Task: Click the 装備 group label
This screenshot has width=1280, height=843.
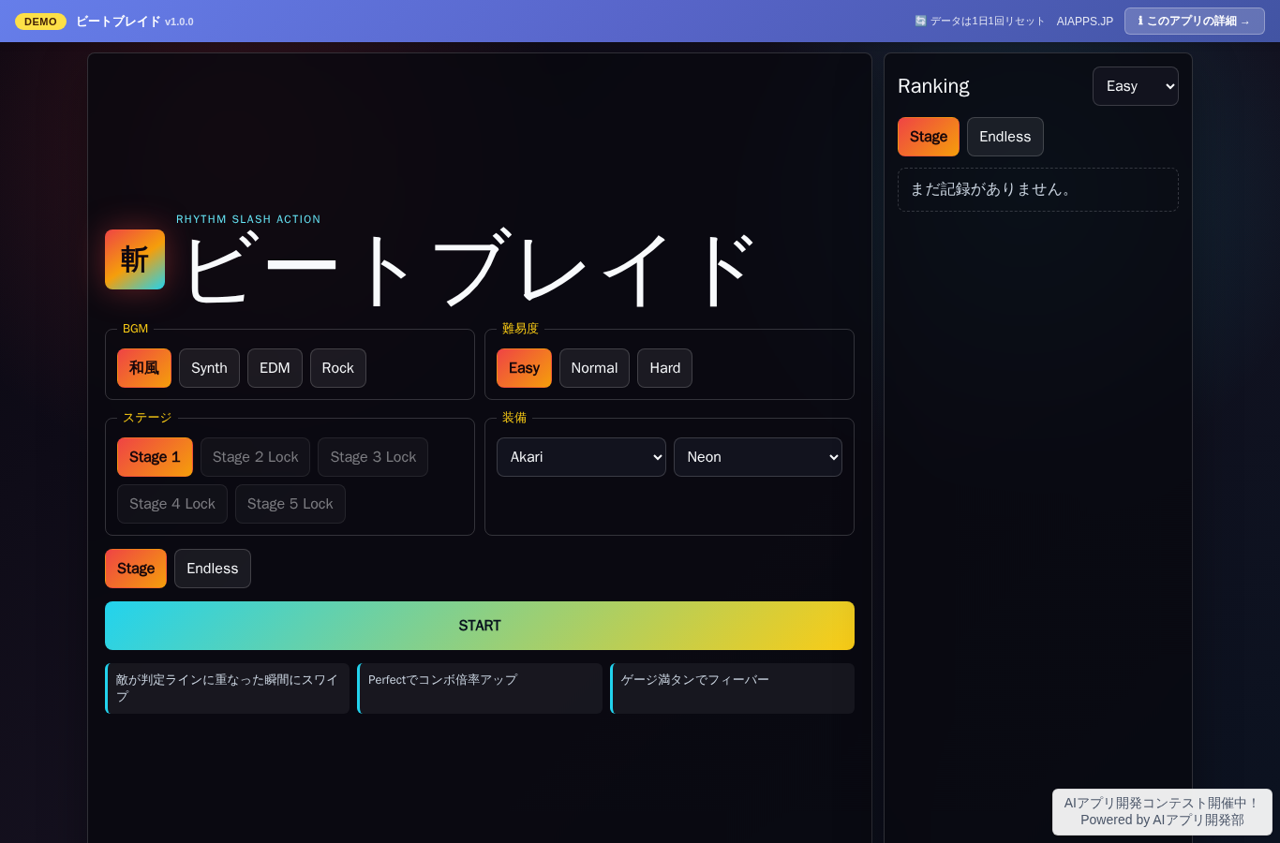Action: tap(514, 418)
